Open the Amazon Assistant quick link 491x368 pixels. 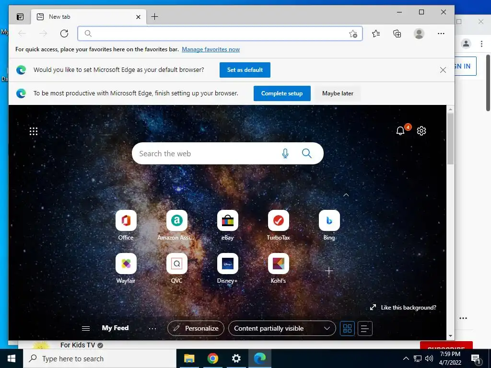coord(176,225)
